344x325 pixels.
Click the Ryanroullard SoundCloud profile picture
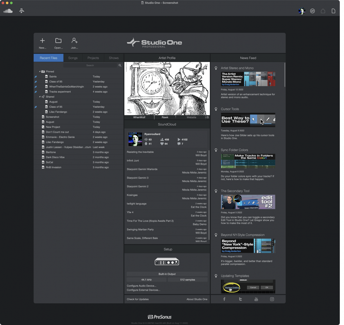tap(135, 139)
